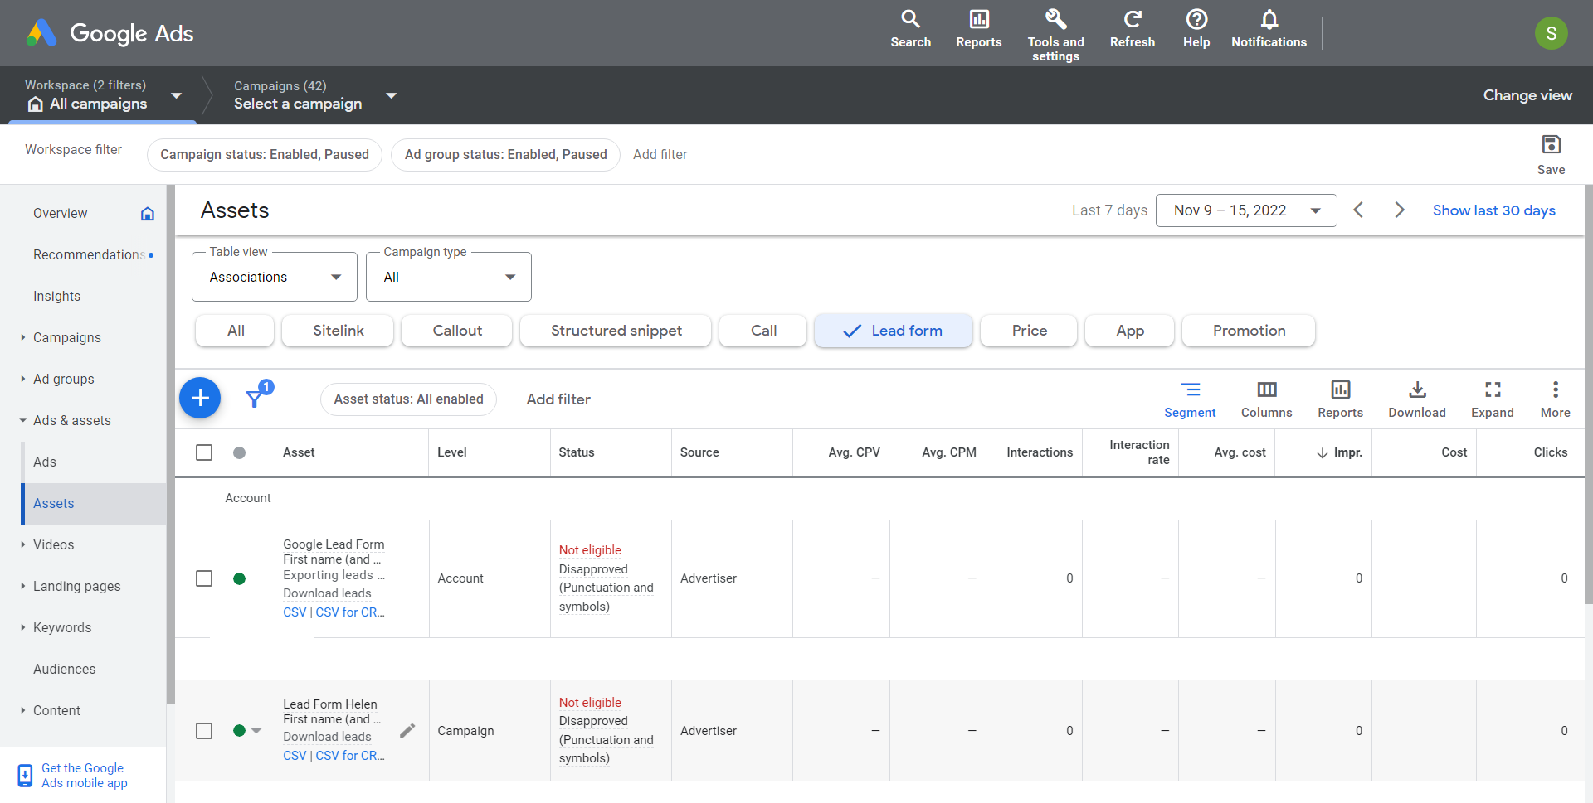
Task: View Notifications bell
Action: click(x=1269, y=30)
